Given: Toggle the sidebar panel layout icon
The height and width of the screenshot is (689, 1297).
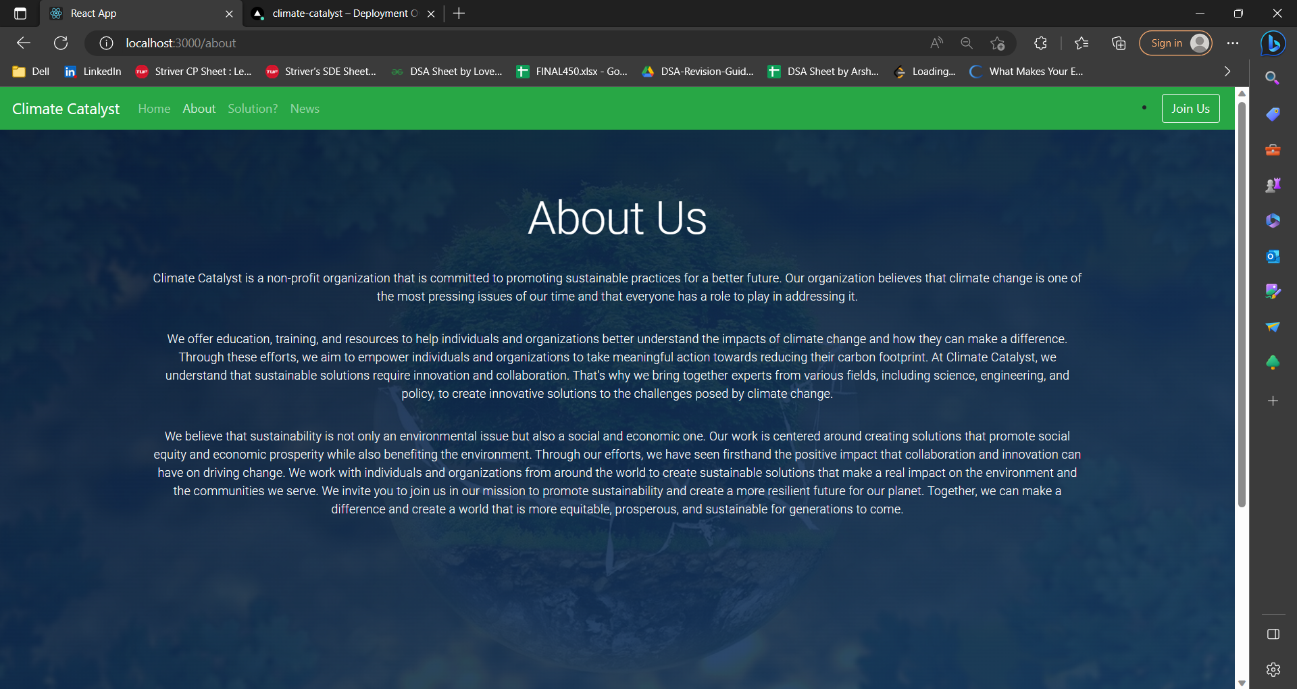Looking at the screenshot, I should click(x=1273, y=634).
